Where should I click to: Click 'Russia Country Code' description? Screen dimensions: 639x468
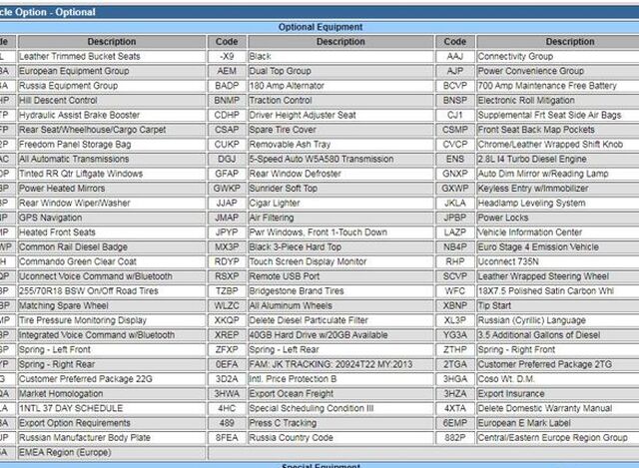(340, 437)
